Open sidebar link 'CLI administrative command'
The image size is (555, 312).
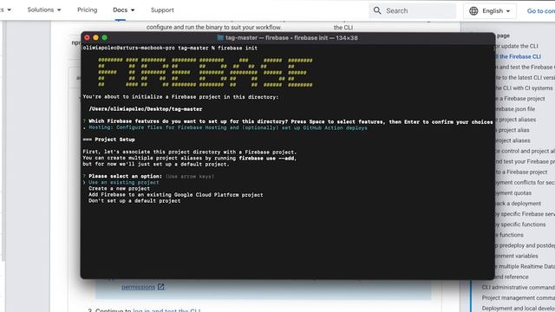[519, 287]
